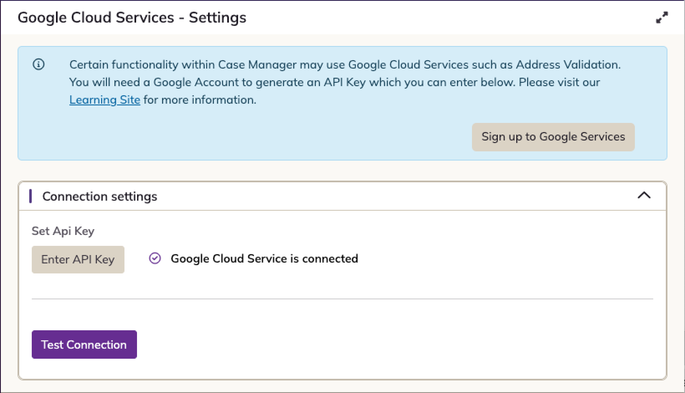
Task: Click the info icon in the blue banner
Action: [38, 64]
